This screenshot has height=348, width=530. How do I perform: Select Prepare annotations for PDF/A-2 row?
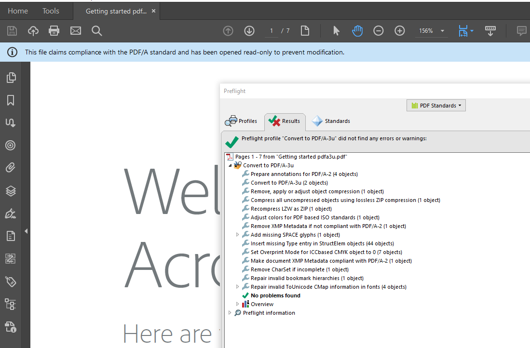(300, 174)
